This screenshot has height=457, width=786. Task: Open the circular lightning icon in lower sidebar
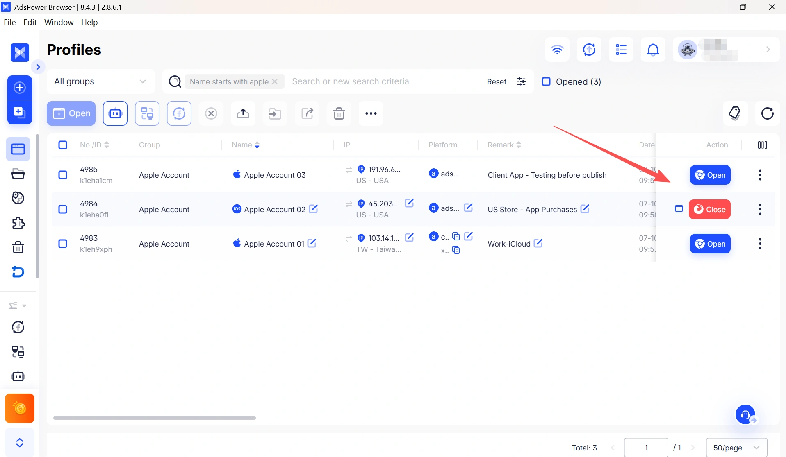(18, 327)
